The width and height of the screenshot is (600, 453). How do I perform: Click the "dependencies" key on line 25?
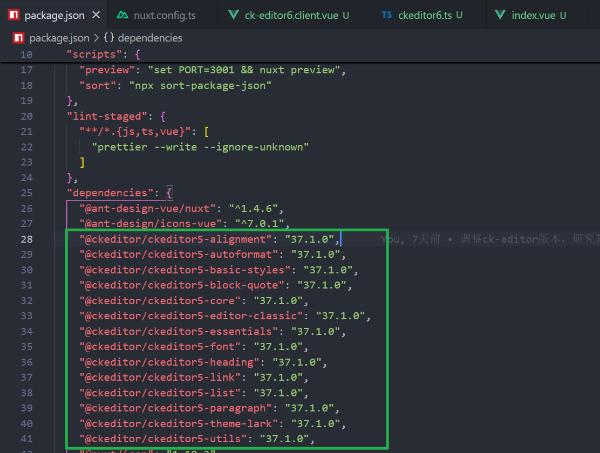click(110, 193)
